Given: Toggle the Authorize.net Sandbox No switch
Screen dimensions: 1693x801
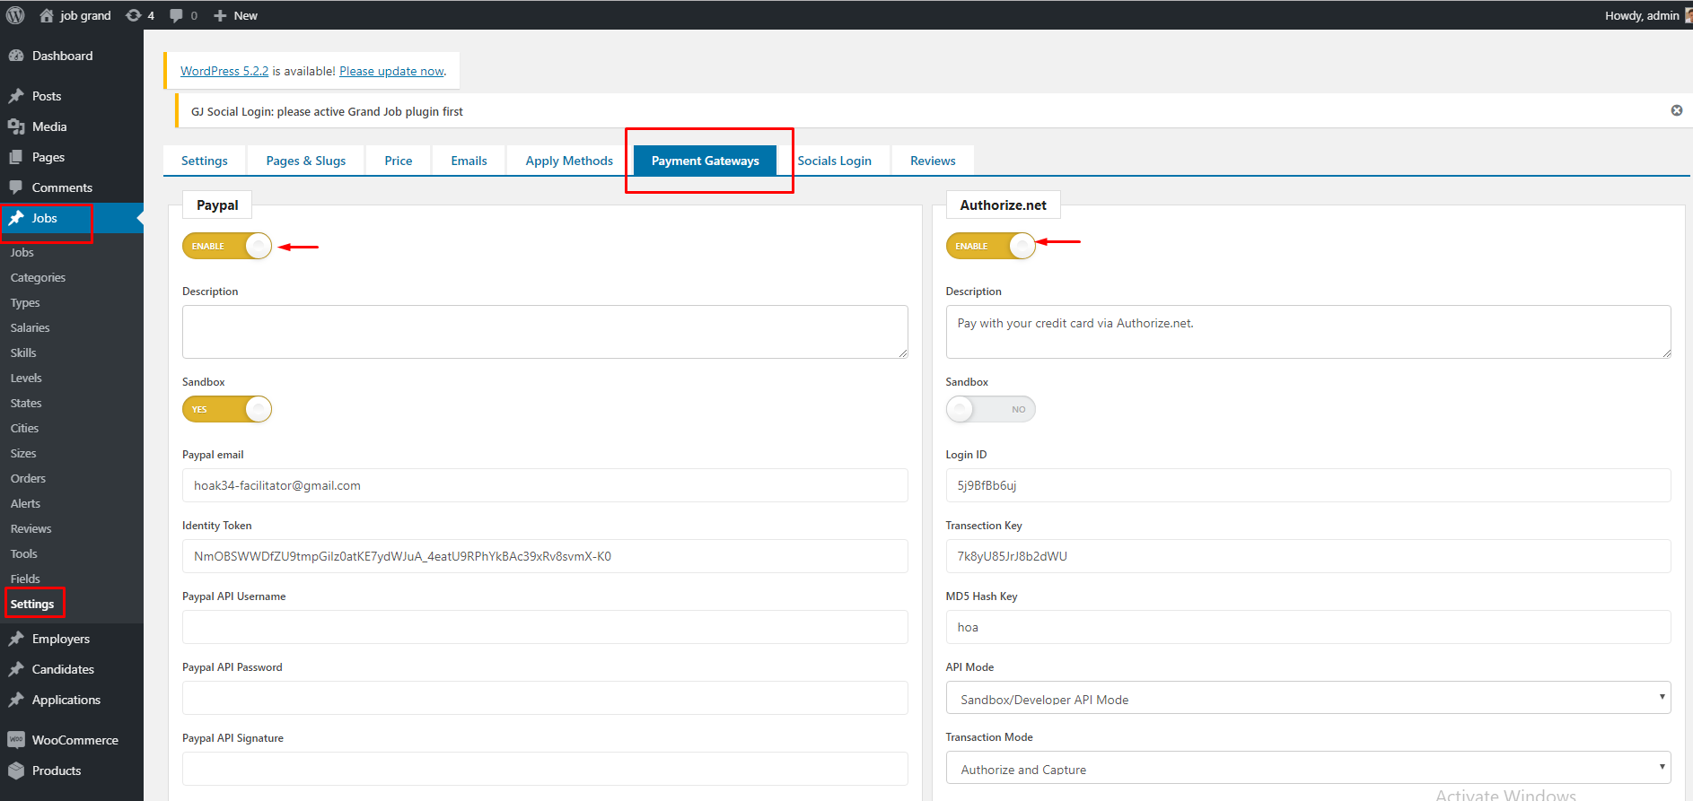Looking at the screenshot, I should point(990,409).
